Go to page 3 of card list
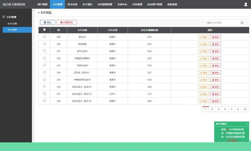Viewport: 251px width, 151px height. click(x=219, y=109)
